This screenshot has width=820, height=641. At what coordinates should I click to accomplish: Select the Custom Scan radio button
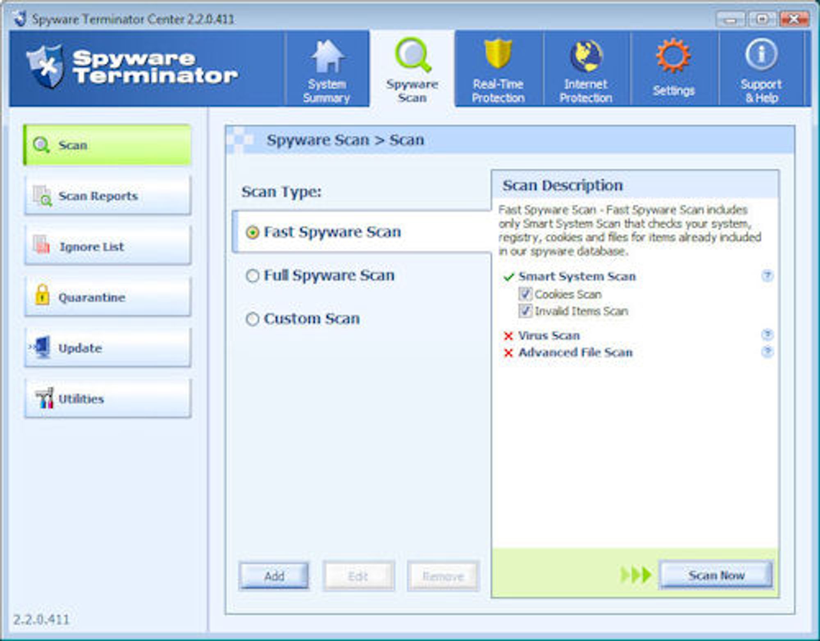click(x=253, y=319)
